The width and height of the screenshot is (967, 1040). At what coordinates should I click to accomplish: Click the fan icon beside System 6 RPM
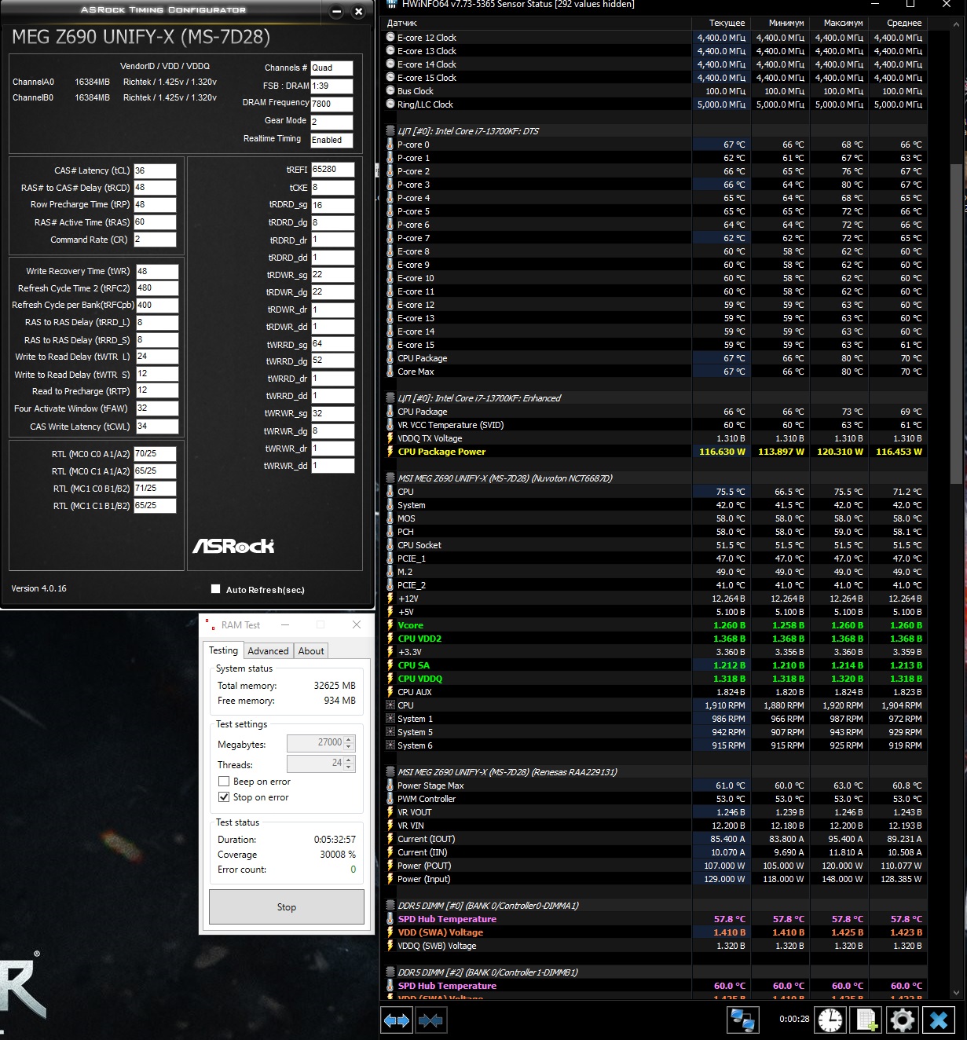pos(390,745)
